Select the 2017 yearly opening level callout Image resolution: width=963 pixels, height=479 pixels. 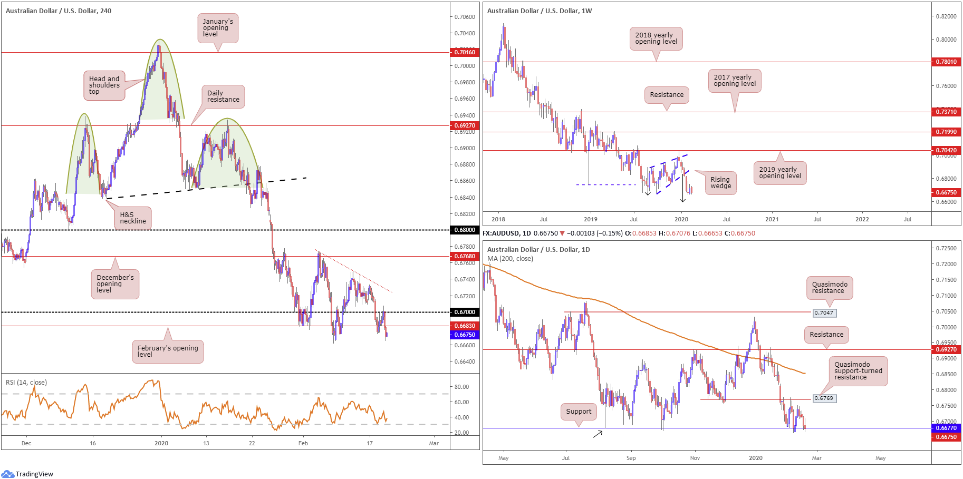tap(735, 81)
